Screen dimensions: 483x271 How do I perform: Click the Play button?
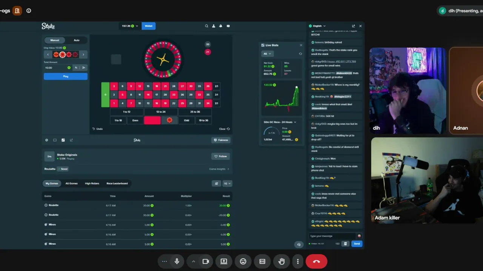point(66,76)
